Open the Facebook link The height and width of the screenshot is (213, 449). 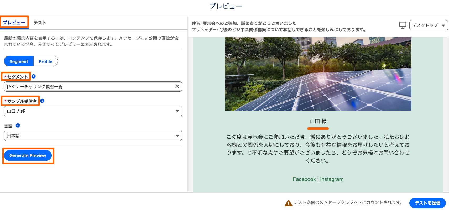pyautogui.click(x=304, y=179)
